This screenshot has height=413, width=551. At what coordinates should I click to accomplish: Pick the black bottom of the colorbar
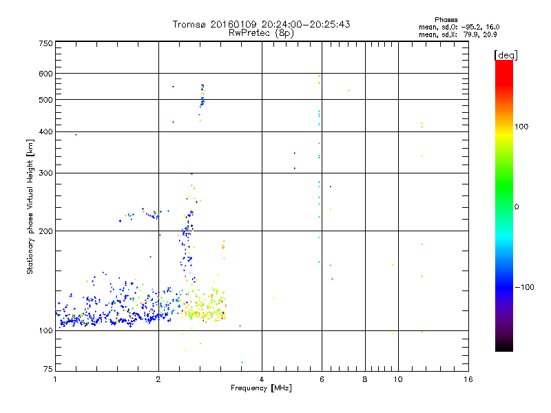click(x=503, y=346)
